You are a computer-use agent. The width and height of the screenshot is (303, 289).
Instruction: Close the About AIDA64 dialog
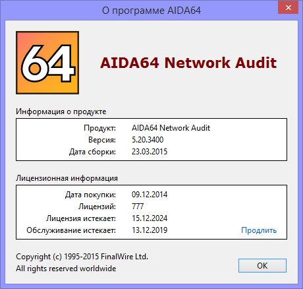pos(288,8)
